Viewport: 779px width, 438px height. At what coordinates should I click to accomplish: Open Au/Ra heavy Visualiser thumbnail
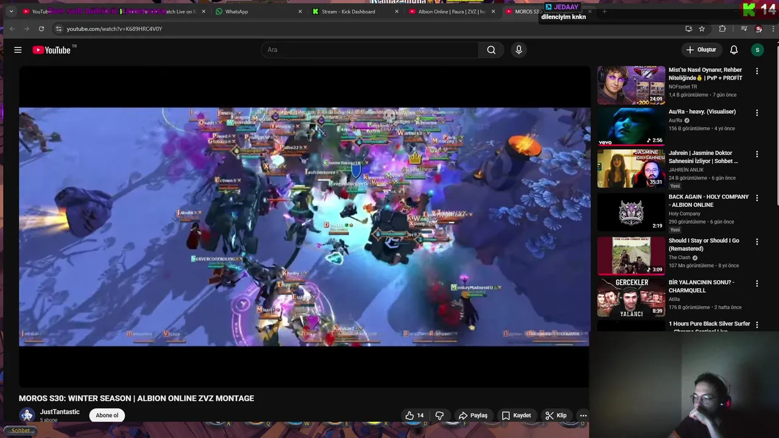pos(631,127)
